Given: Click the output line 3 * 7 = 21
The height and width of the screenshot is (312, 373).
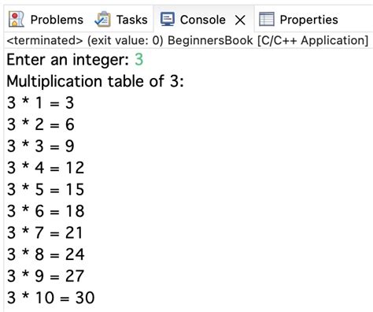Looking at the screenshot, I should click(45, 232).
